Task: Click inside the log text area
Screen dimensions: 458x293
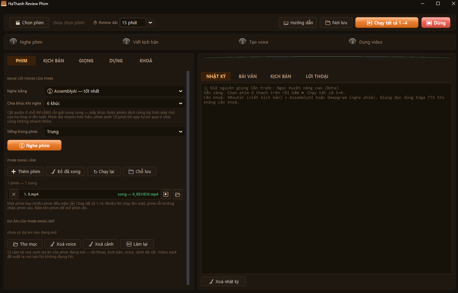Action: click(x=327, y=179)
